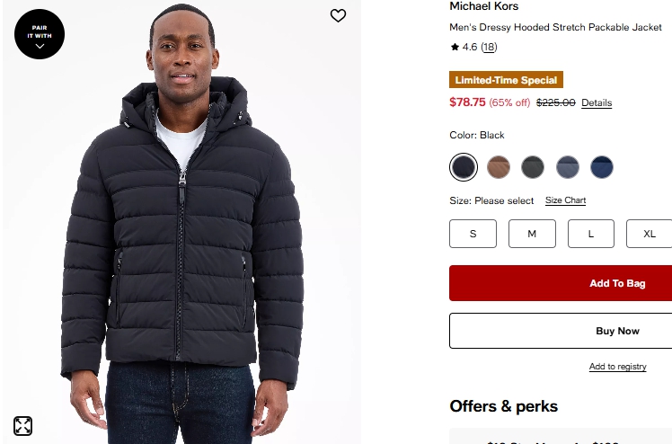672x444 pixels.
Task: Open fullscreen image view icon
Action: click(22, 426)
